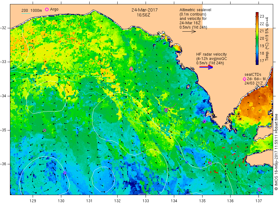Click the red and blue HF radar arrow
The width and height of the screenshot is (280, 205).
[206, 67]
